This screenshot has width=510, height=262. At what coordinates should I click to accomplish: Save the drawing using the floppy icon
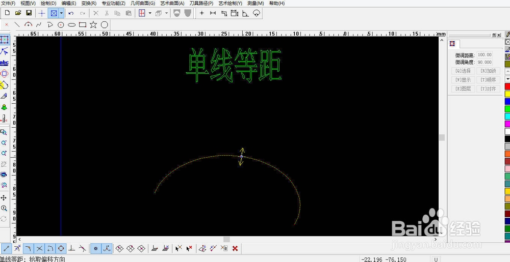point(29,13)
